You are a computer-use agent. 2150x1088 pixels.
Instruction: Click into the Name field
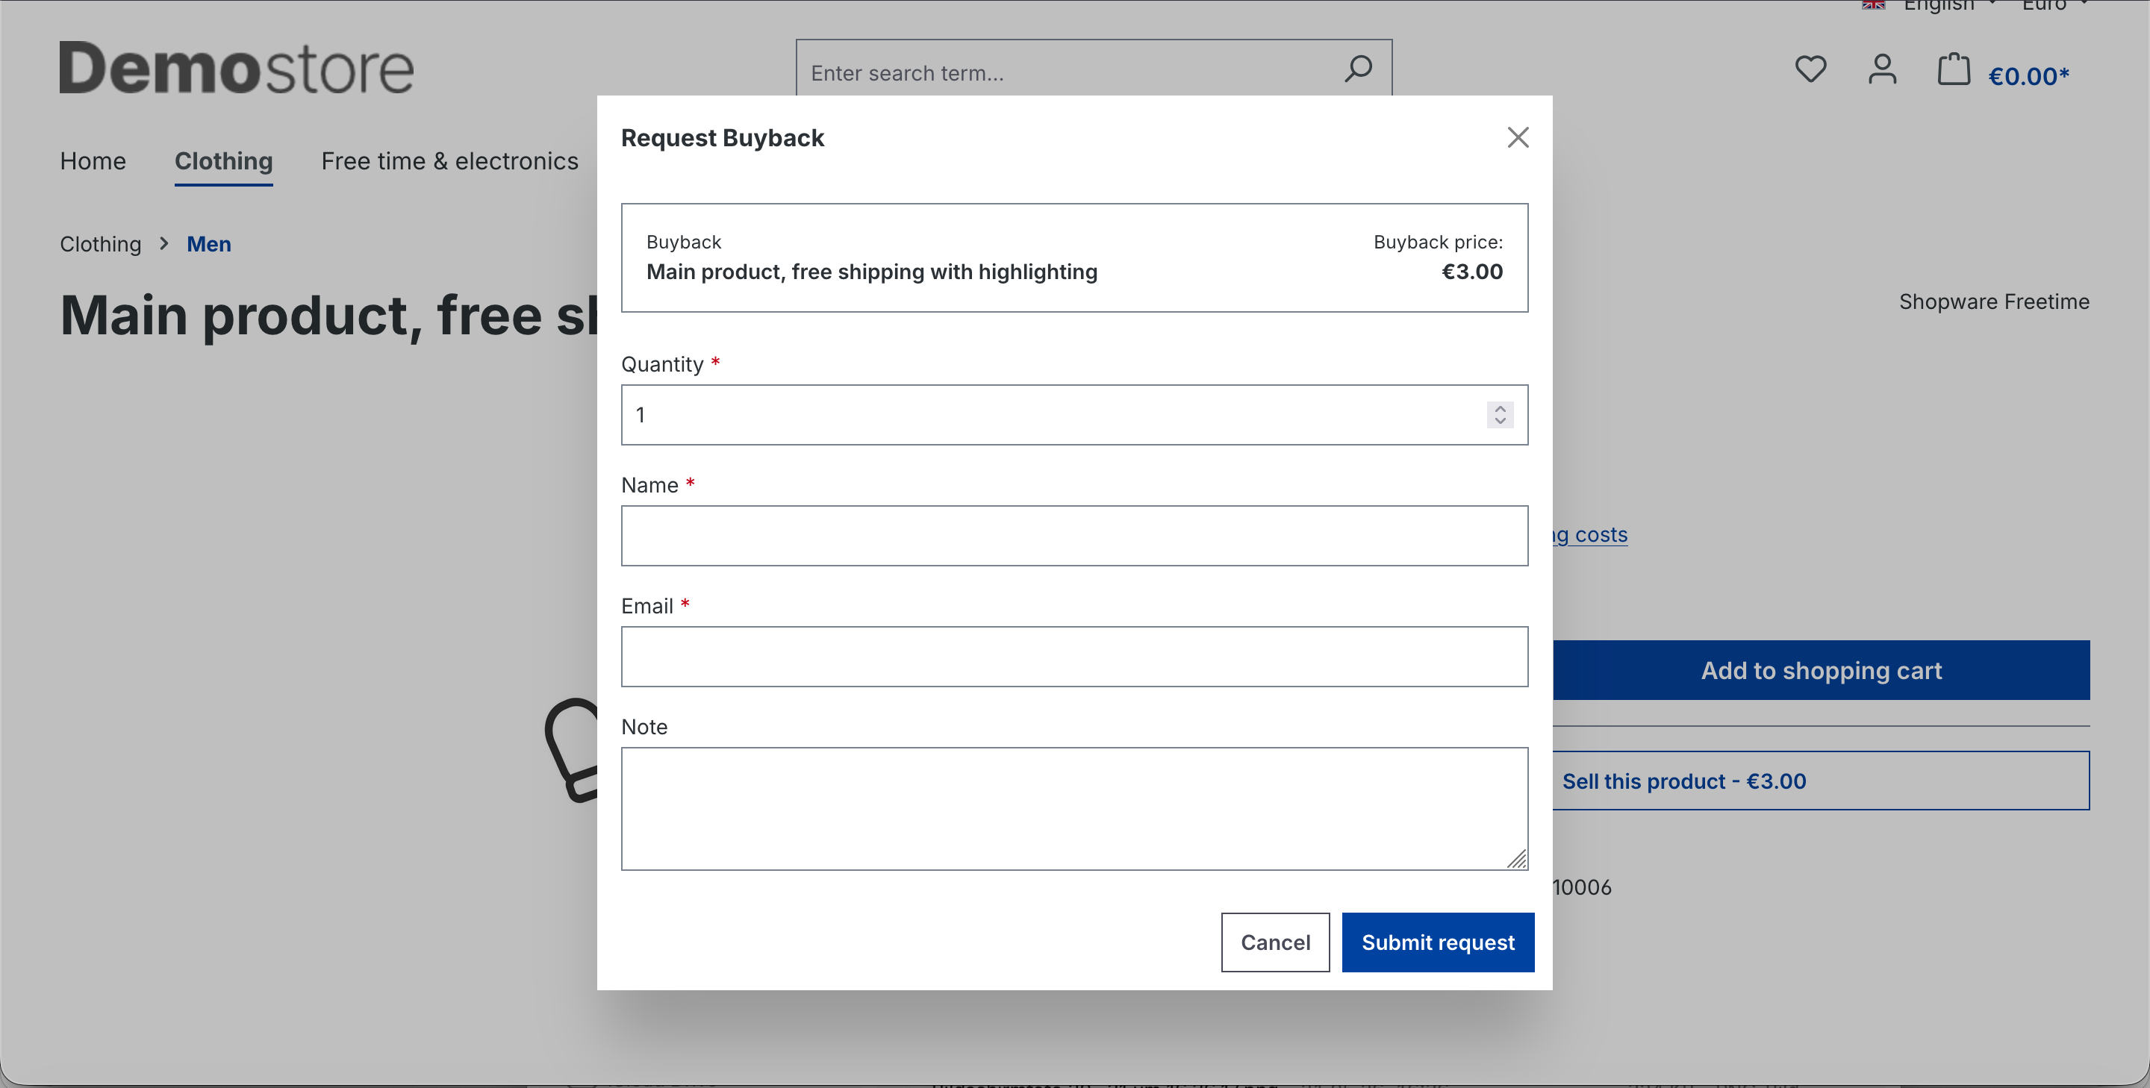click(x=1074, y=536)
